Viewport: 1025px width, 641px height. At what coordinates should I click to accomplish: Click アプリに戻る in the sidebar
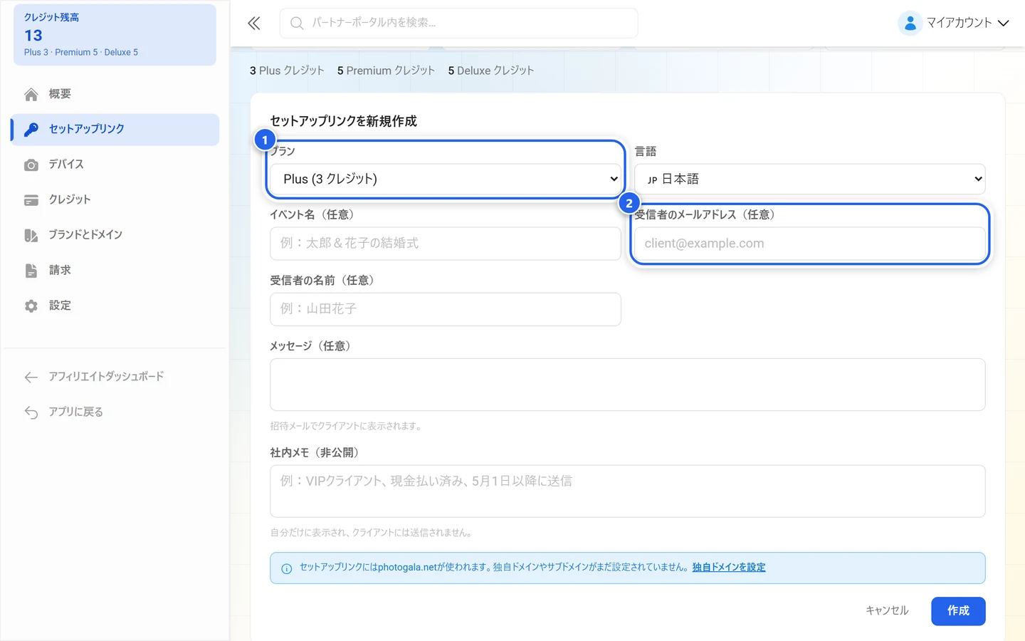click(115, 412)
